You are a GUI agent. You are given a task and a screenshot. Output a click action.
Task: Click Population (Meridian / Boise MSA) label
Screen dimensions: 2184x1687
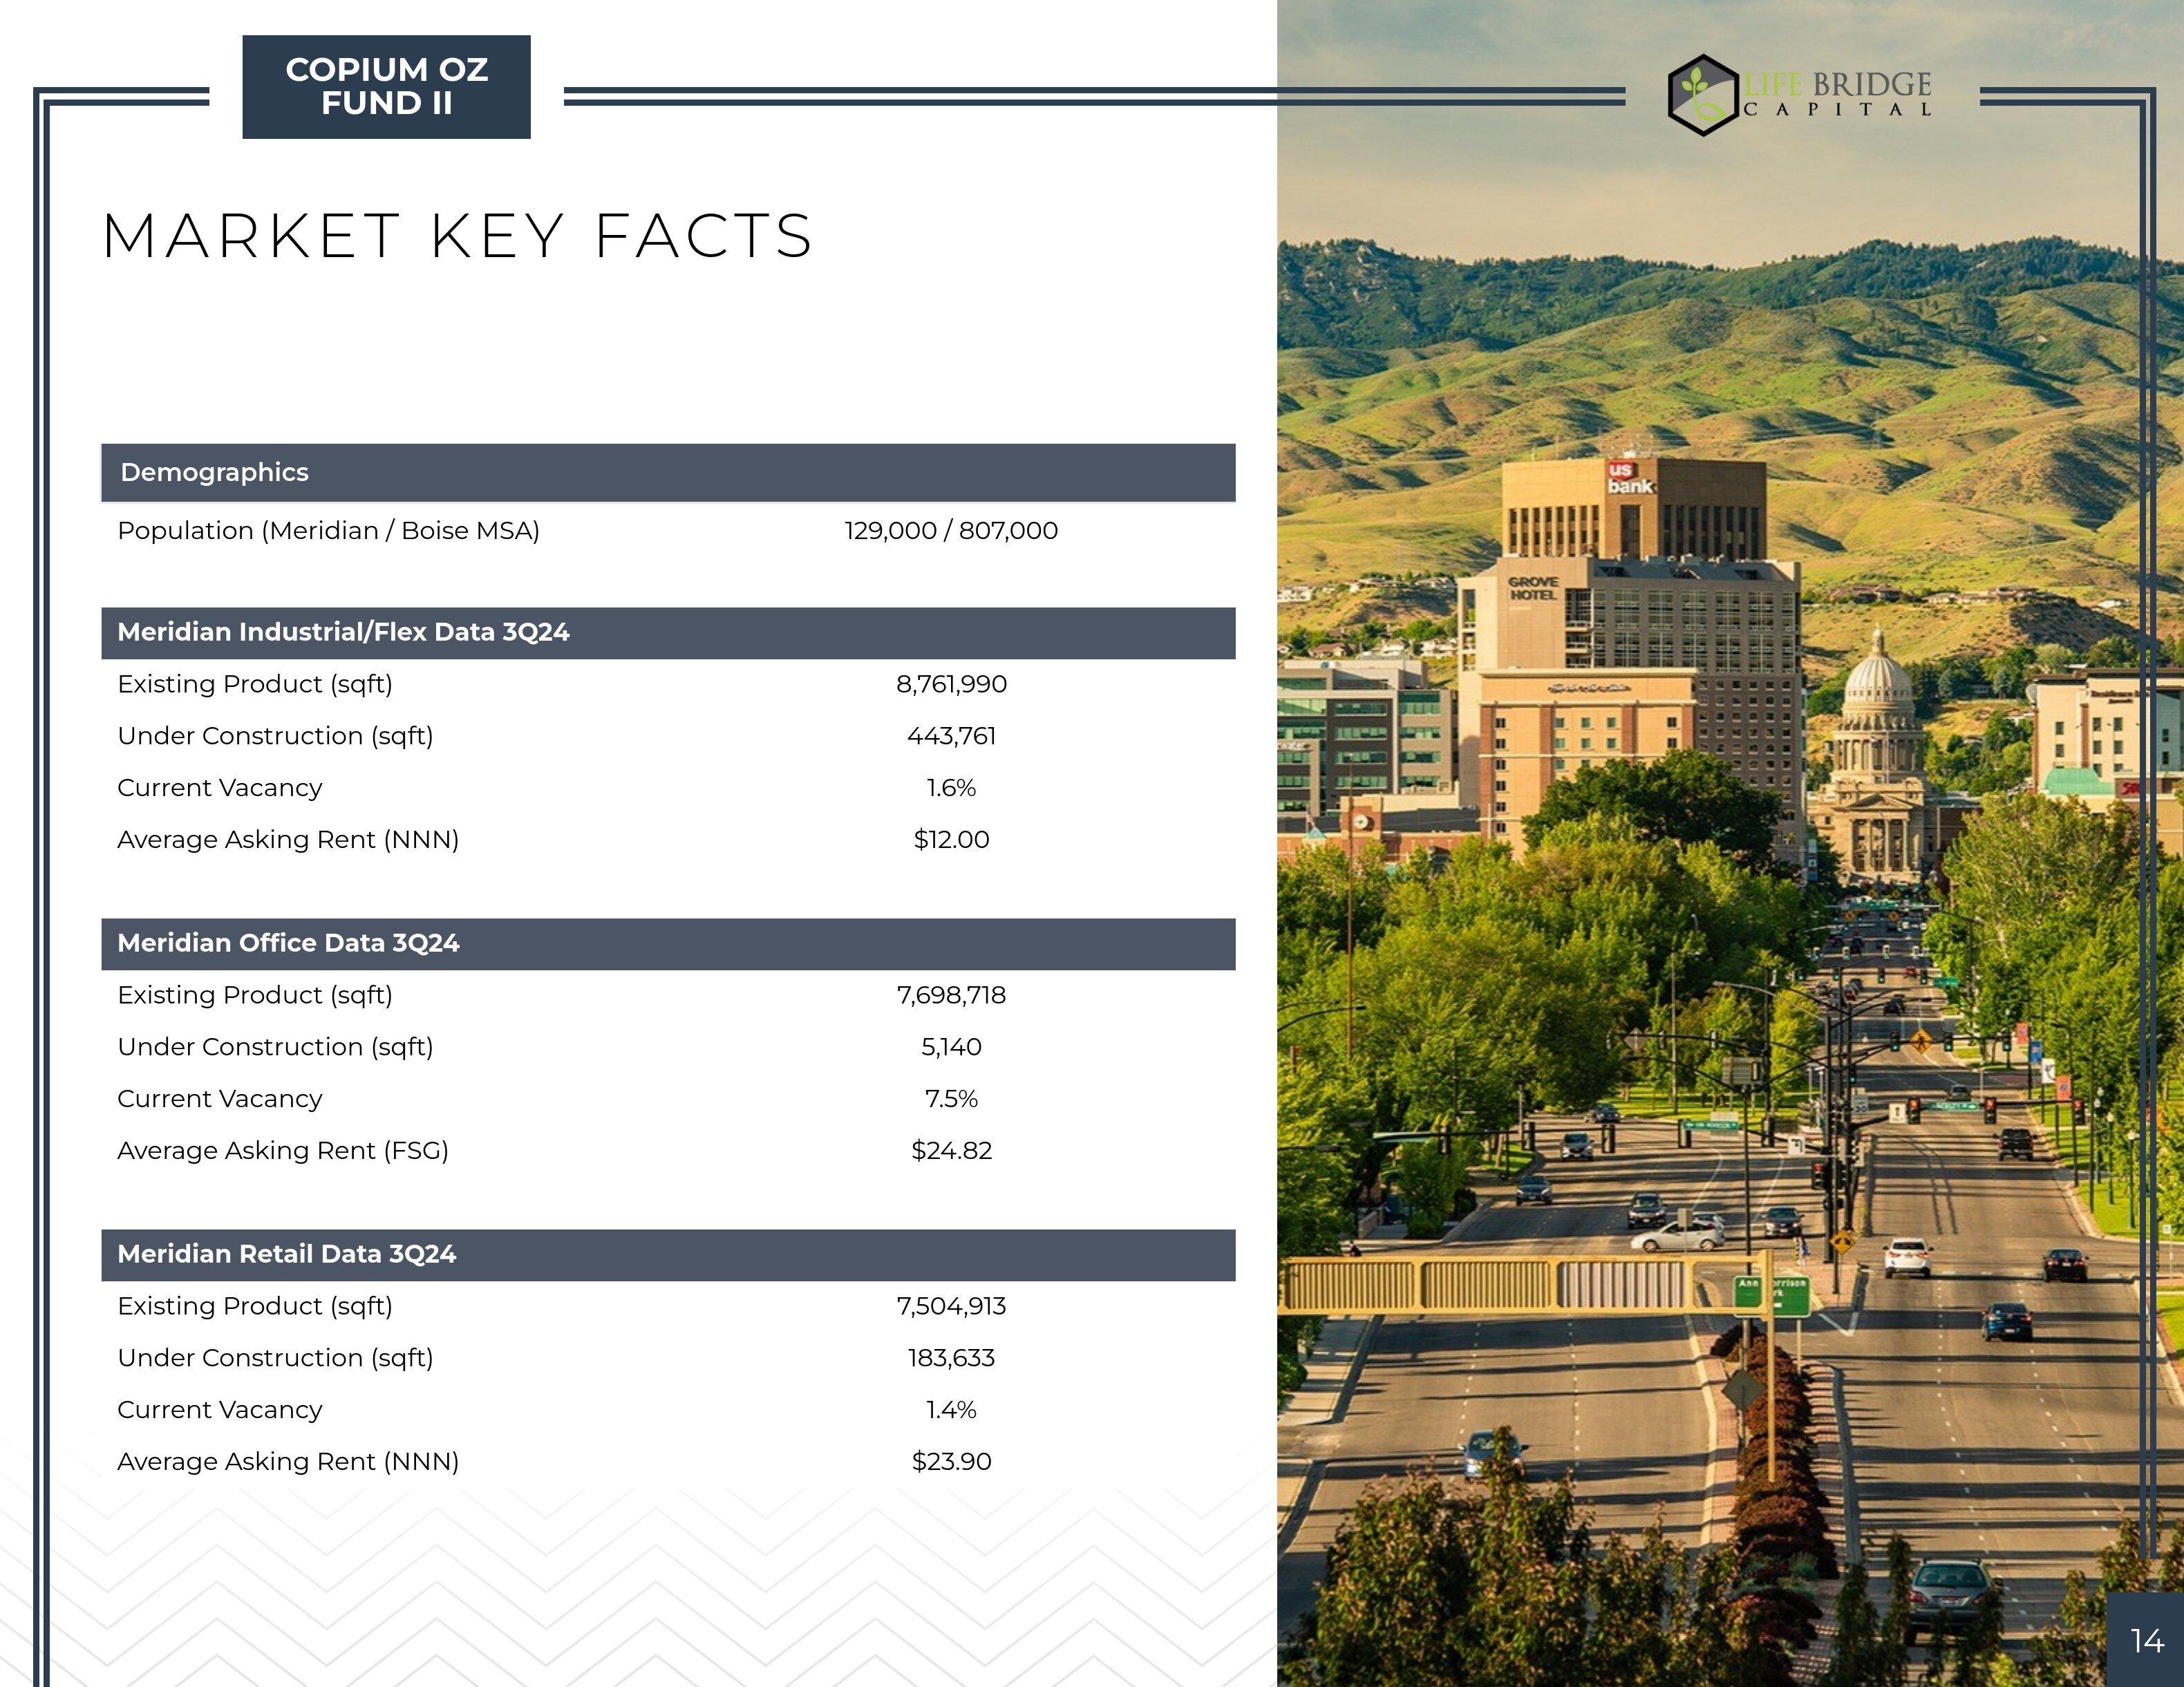(x=328, y=531)
